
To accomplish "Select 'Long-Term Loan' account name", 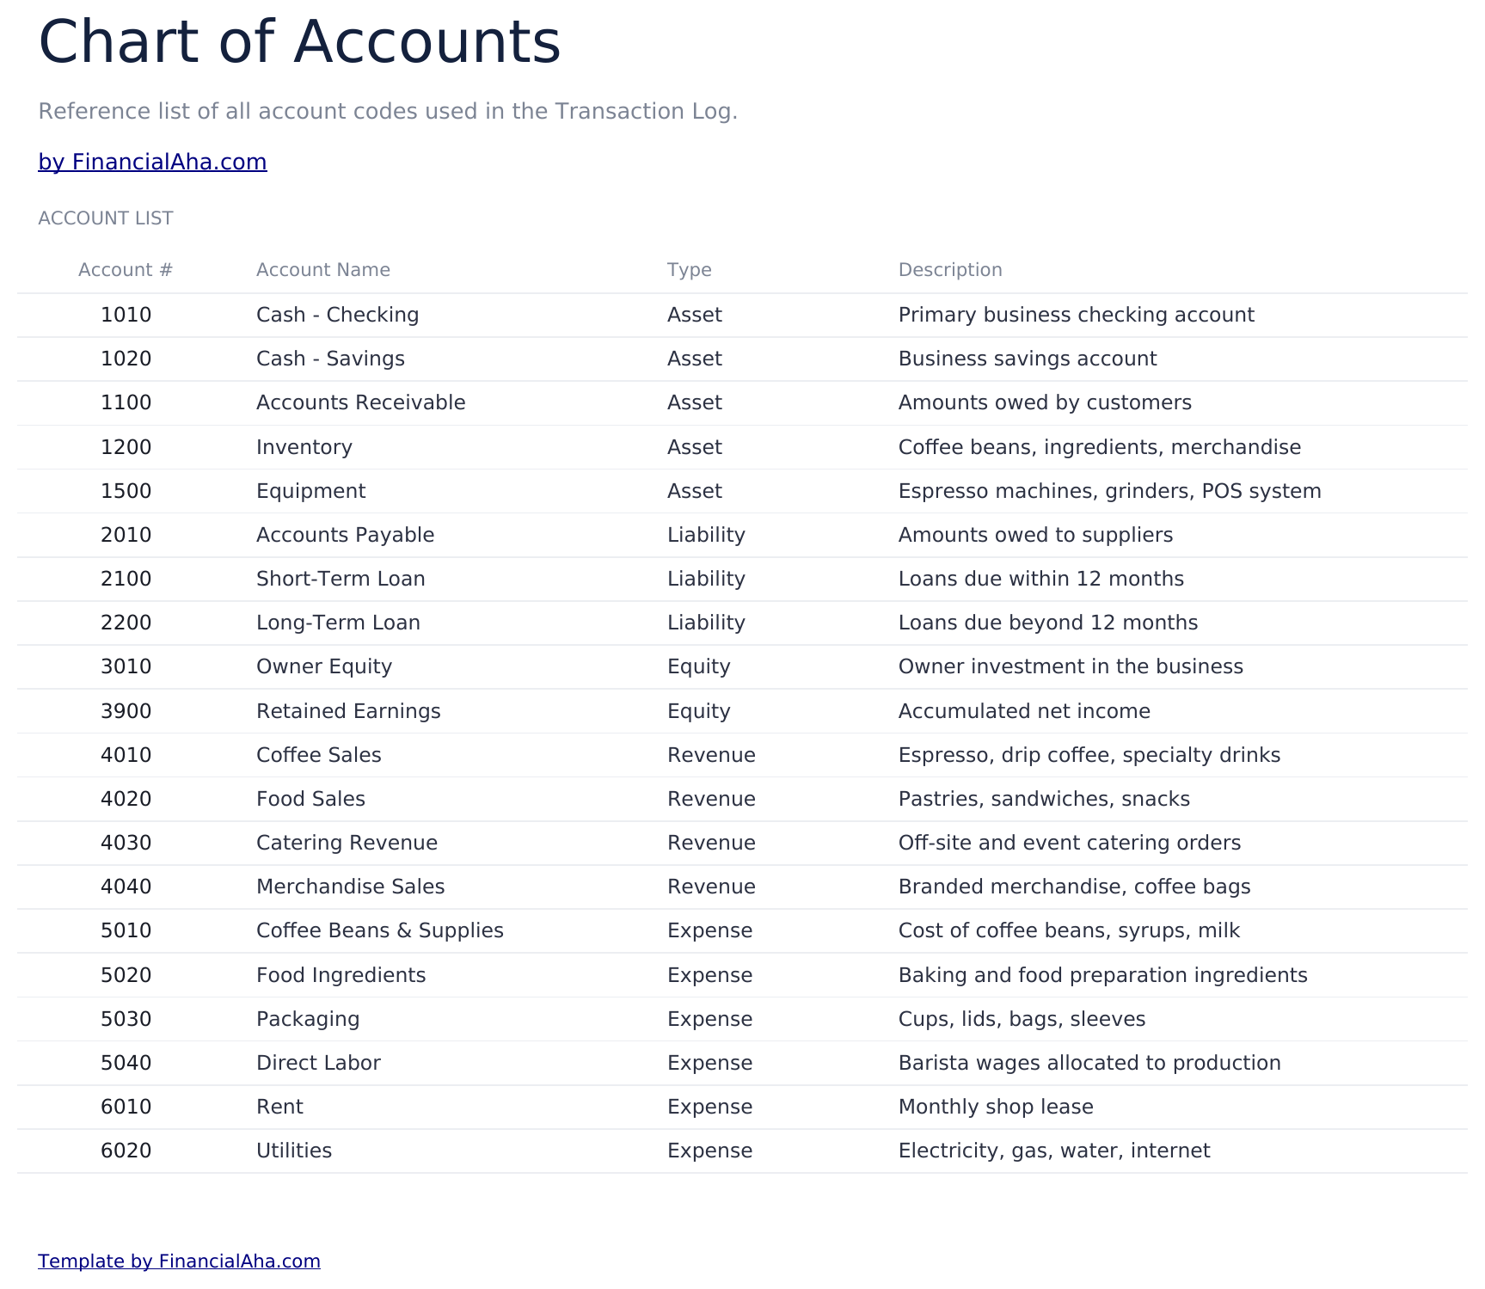I will (x=339, y=623).
